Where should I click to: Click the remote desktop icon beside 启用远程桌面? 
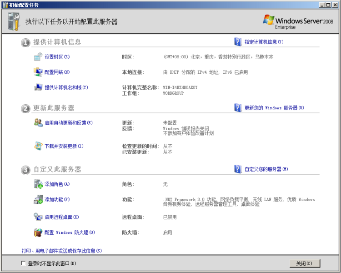pos(38,217)
